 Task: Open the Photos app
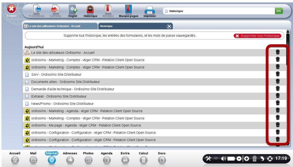point(88,160)
